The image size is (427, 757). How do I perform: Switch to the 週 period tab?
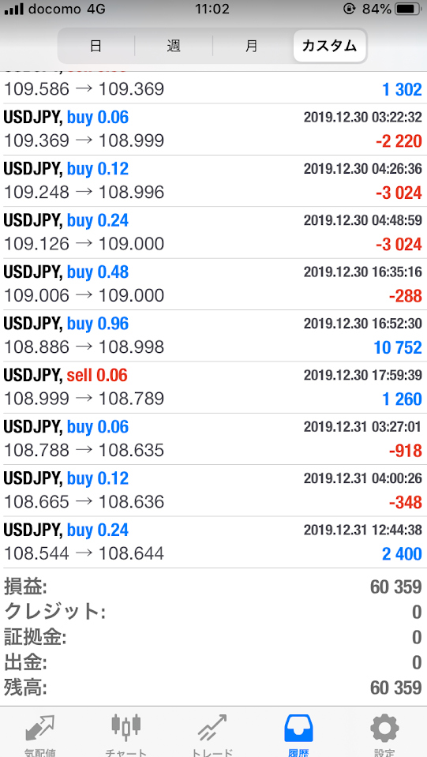174,47
